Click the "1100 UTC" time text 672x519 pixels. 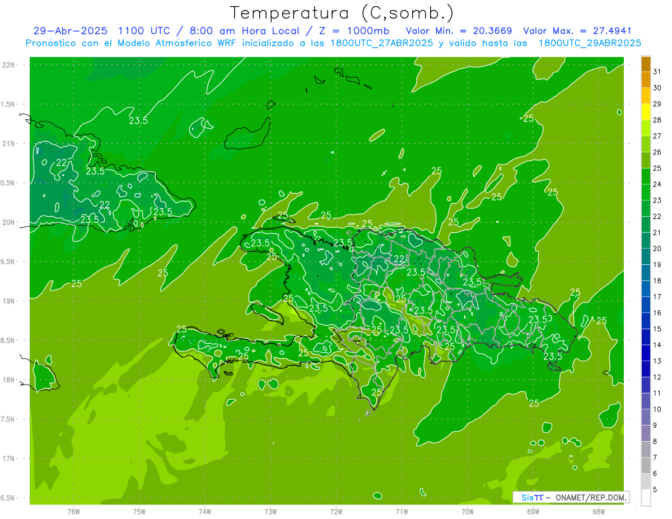tap(146, 31)
